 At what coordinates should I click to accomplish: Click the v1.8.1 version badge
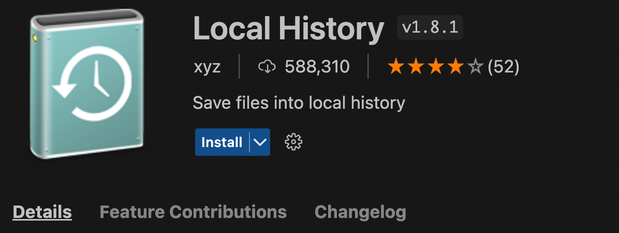click(x=430, y=28)
